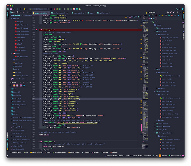Collapse the notifications table node
Screen dimensions: 191x166
[x=155, y=31]
